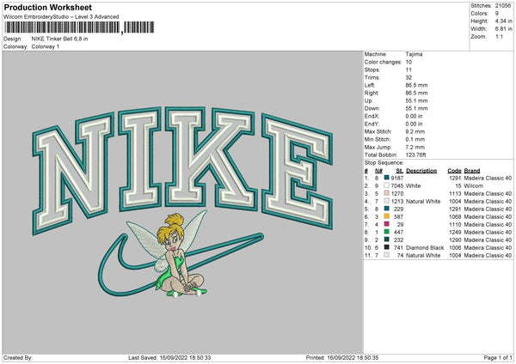Click the 'Code' column header
This screenshot has height=364, width=516.
[454, 171]
